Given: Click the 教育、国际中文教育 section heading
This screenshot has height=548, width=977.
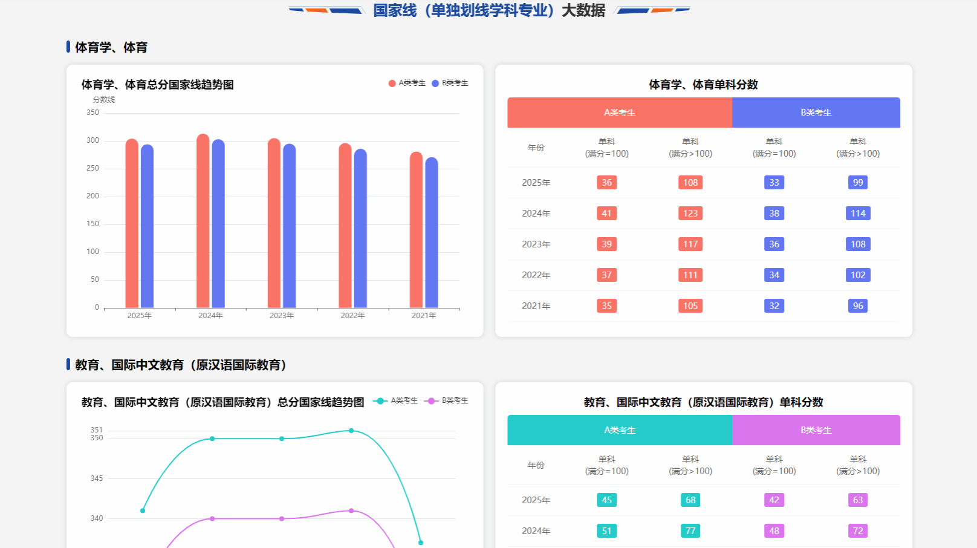Looking at the screenshot, I should [180, 365].
